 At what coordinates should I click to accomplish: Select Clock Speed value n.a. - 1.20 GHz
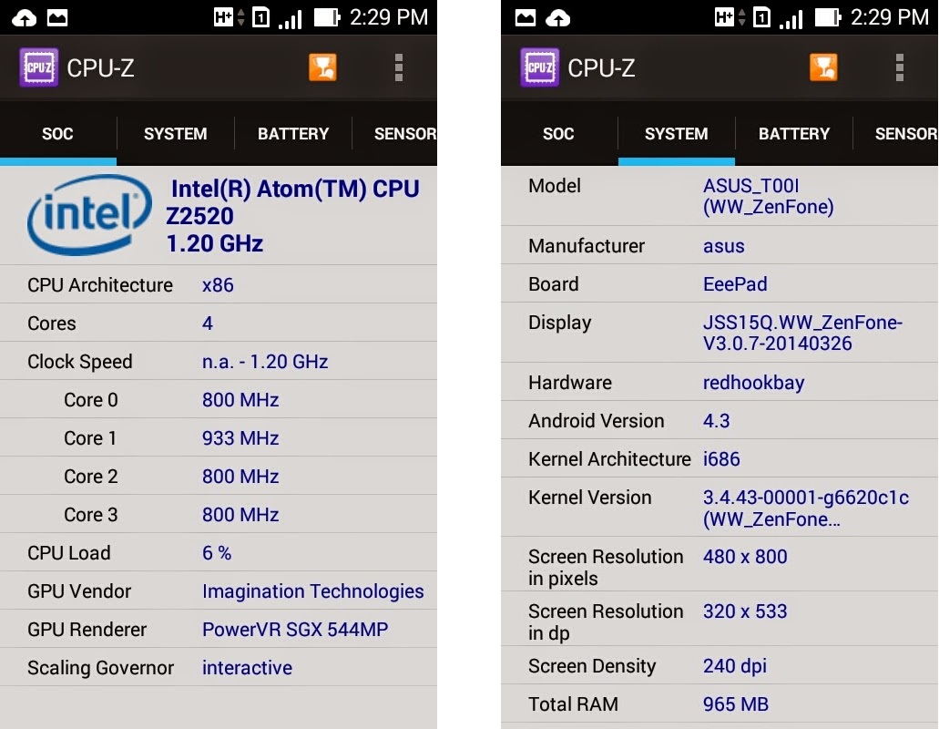coord(265,362)
